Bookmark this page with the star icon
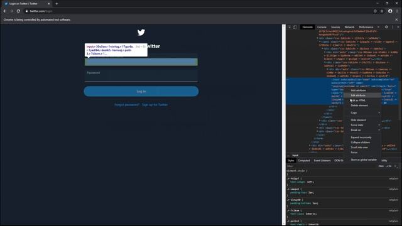The image size is (402, 226). click(x=382, y=11)
